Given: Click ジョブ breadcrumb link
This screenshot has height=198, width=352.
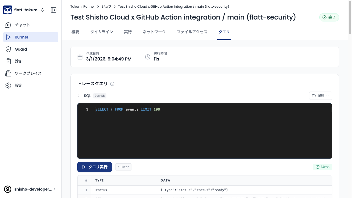Looking at the screenshot, I should [x=106, y=6].
